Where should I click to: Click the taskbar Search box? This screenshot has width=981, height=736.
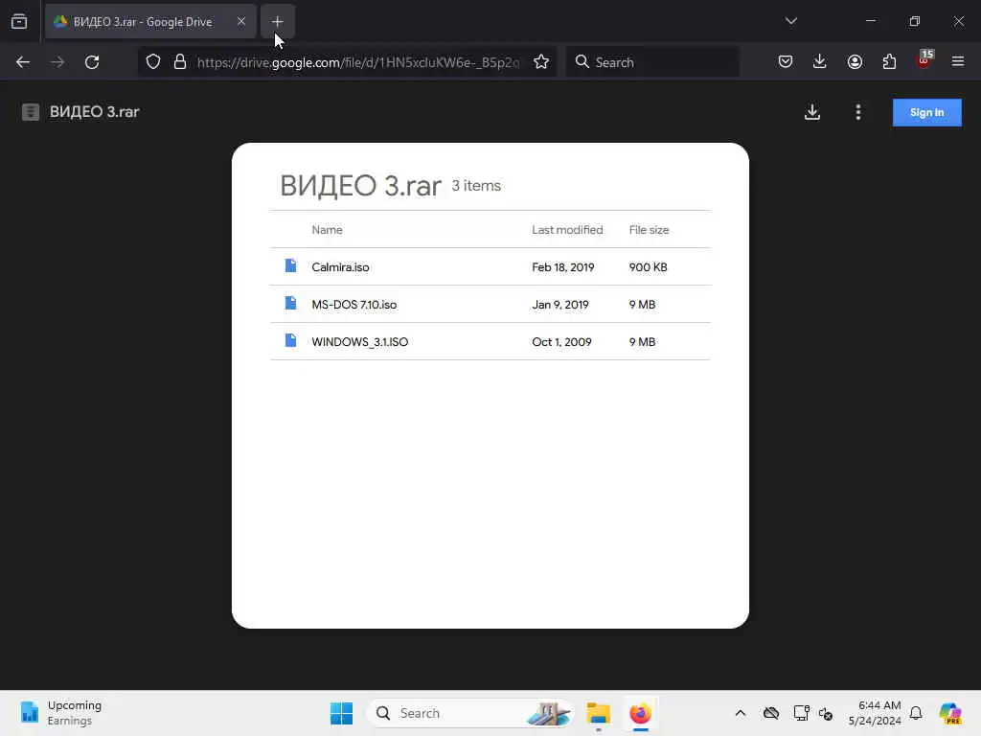point(470,713)
